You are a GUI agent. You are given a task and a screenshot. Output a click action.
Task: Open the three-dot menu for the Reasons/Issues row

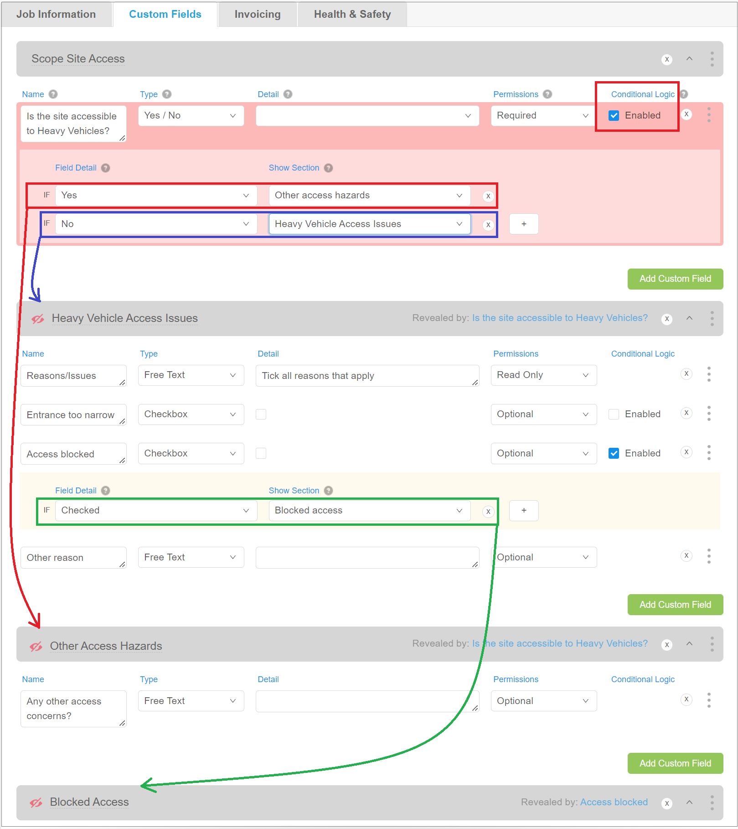709,374
